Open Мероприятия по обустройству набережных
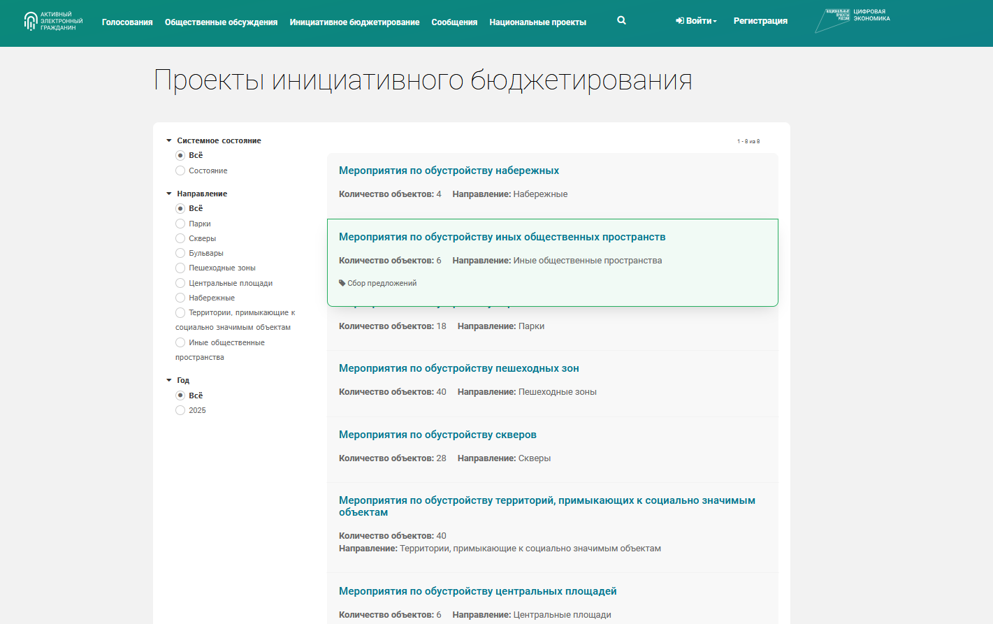The height and width of the screenshot is (624, 993). [449, 170]
